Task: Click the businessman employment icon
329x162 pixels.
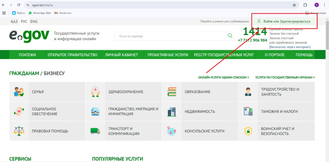Action: tap(248, 92)
